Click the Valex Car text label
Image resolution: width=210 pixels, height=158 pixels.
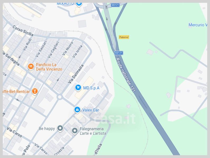91,110
